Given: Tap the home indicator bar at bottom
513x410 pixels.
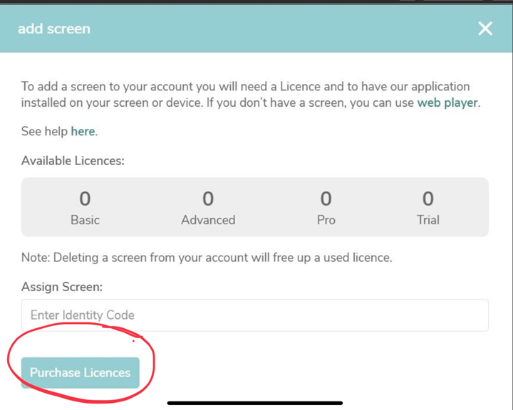Looking at the screenshot, I should click(x=255, y=403).
